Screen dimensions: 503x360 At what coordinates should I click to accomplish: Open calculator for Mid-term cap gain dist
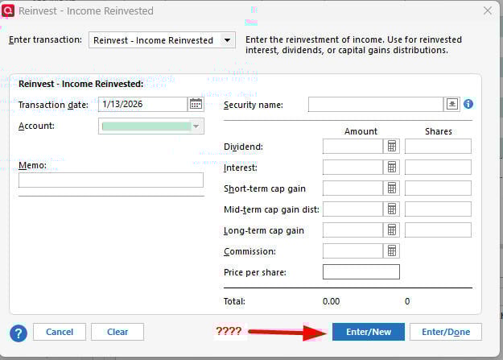391,209
